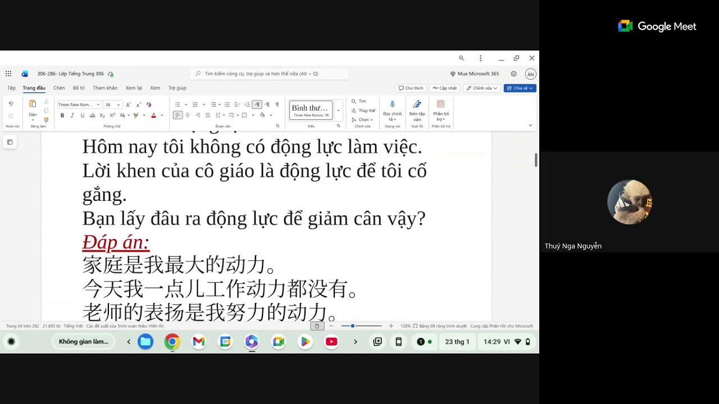Click the search tools input field
Viewport: 719px width, 404px height.
270,74
